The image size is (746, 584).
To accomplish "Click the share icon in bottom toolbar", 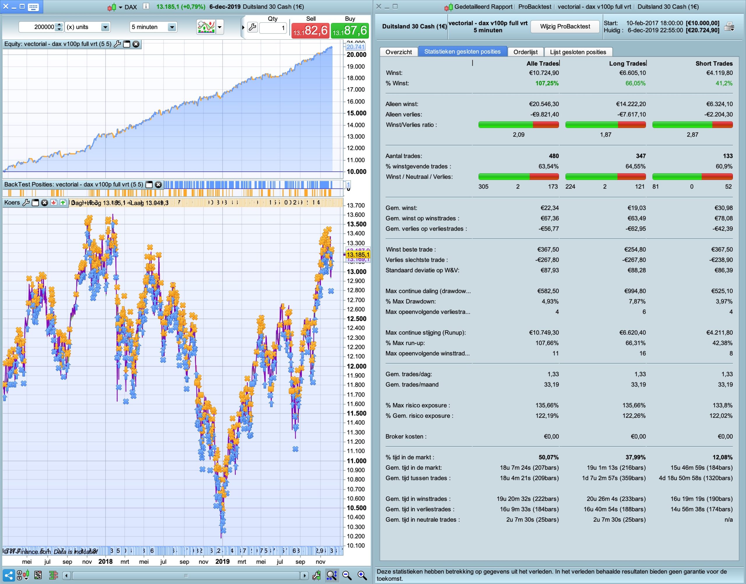I will point(9,576).
